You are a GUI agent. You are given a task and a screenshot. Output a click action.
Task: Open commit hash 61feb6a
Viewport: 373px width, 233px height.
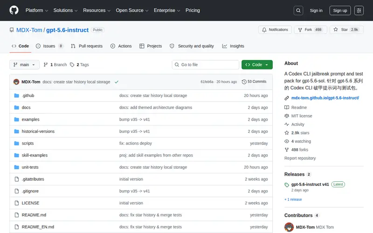(x=207, y=82)
